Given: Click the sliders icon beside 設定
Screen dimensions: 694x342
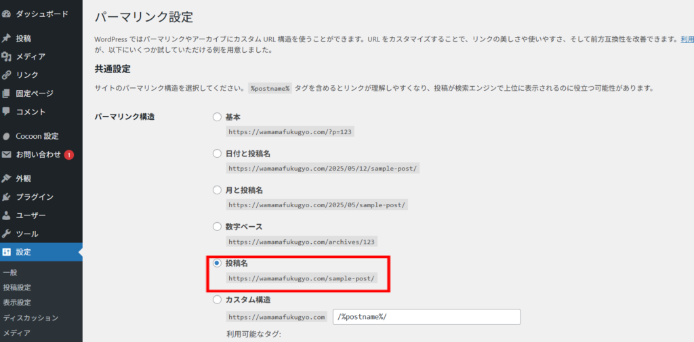Looking at the screenshot, I should (5, 252).
